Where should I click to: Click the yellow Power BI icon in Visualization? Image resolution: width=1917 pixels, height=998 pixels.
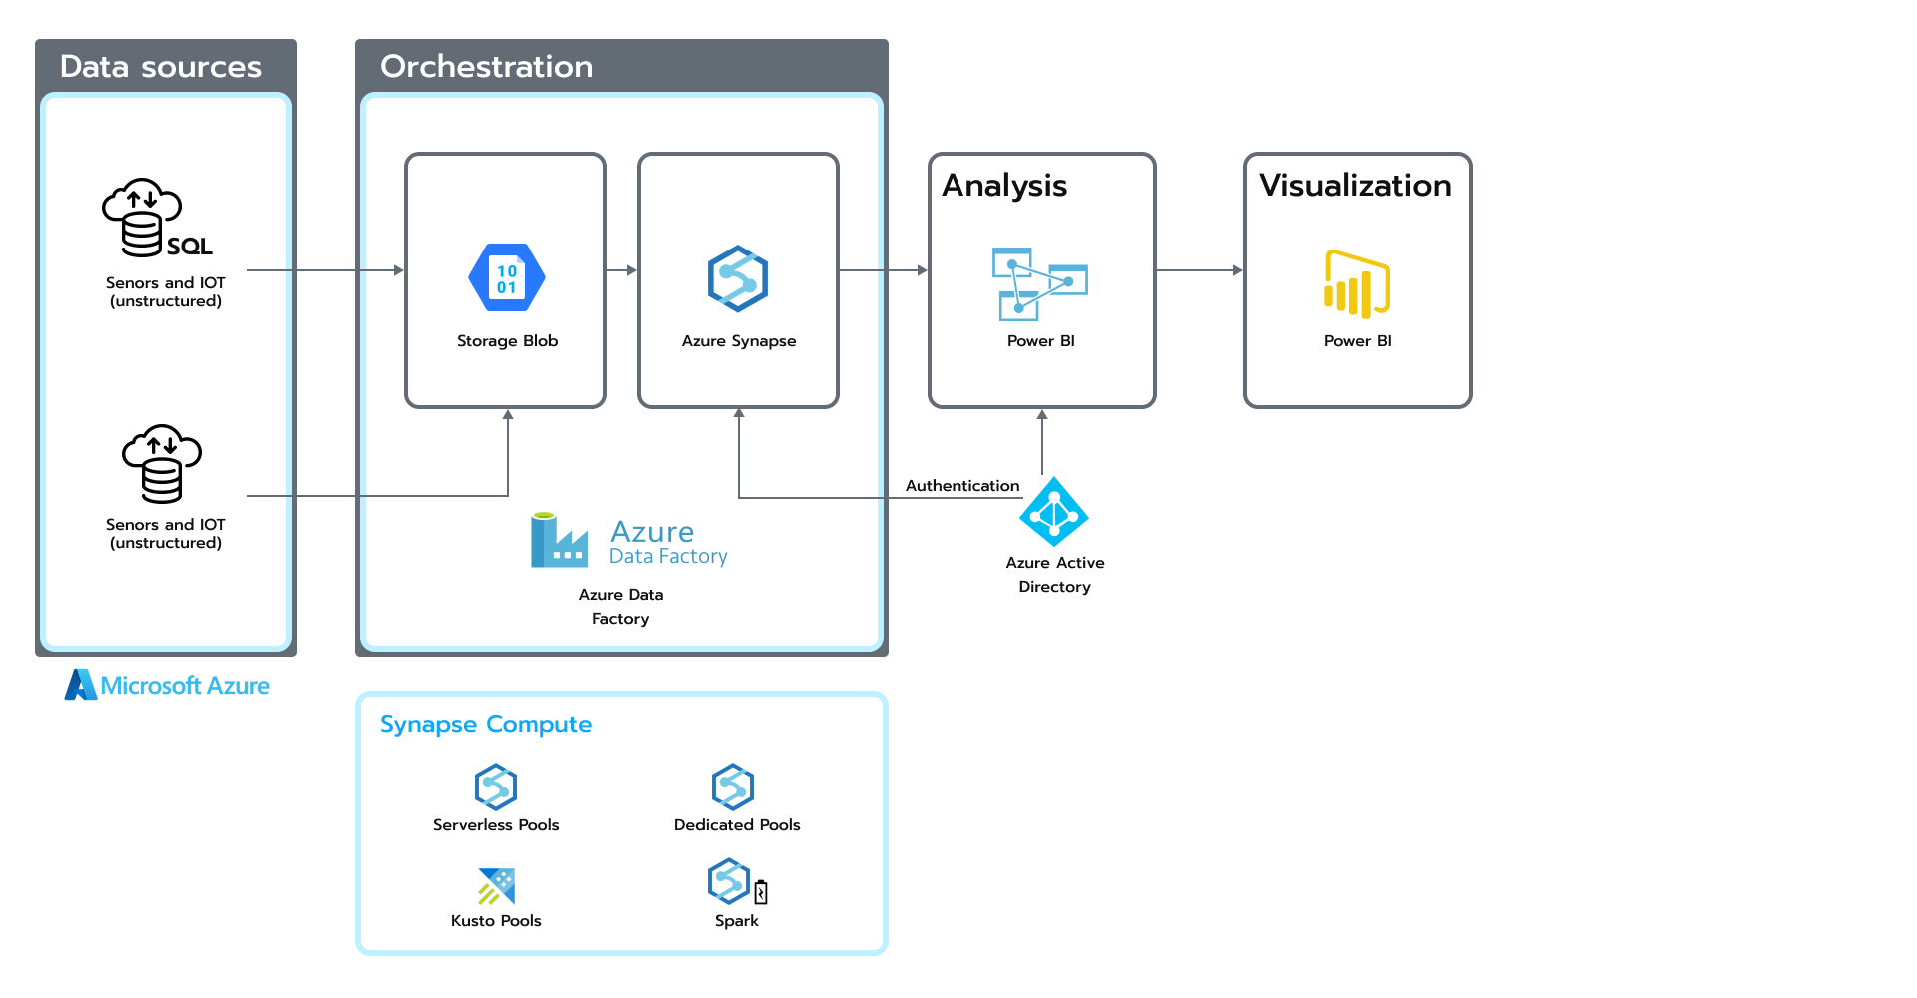1357,284
